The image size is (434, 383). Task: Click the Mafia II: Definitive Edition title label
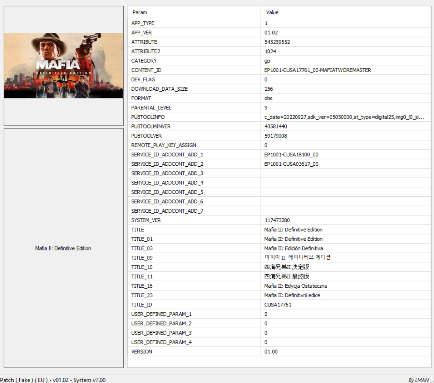point(63,249)
